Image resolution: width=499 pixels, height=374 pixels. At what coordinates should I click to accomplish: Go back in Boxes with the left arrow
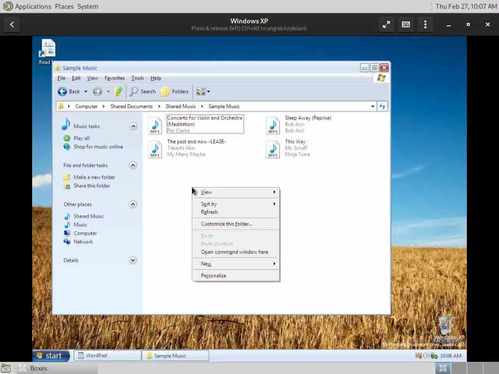[12, 24]
